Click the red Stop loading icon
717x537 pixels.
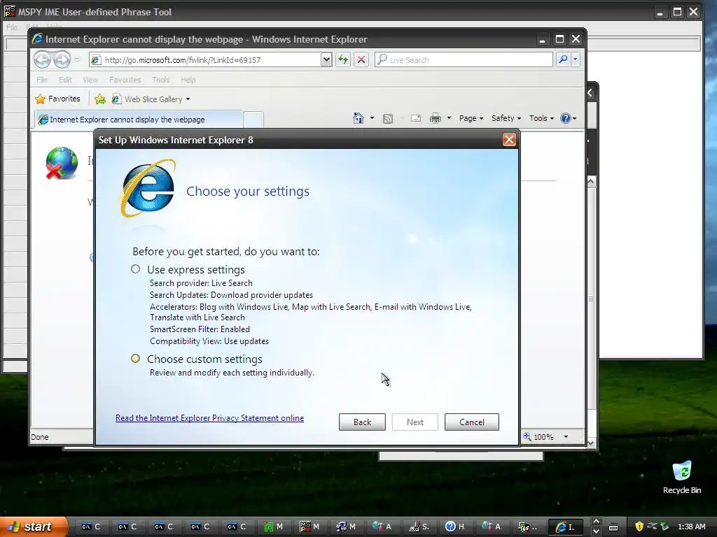click(361, 60)
